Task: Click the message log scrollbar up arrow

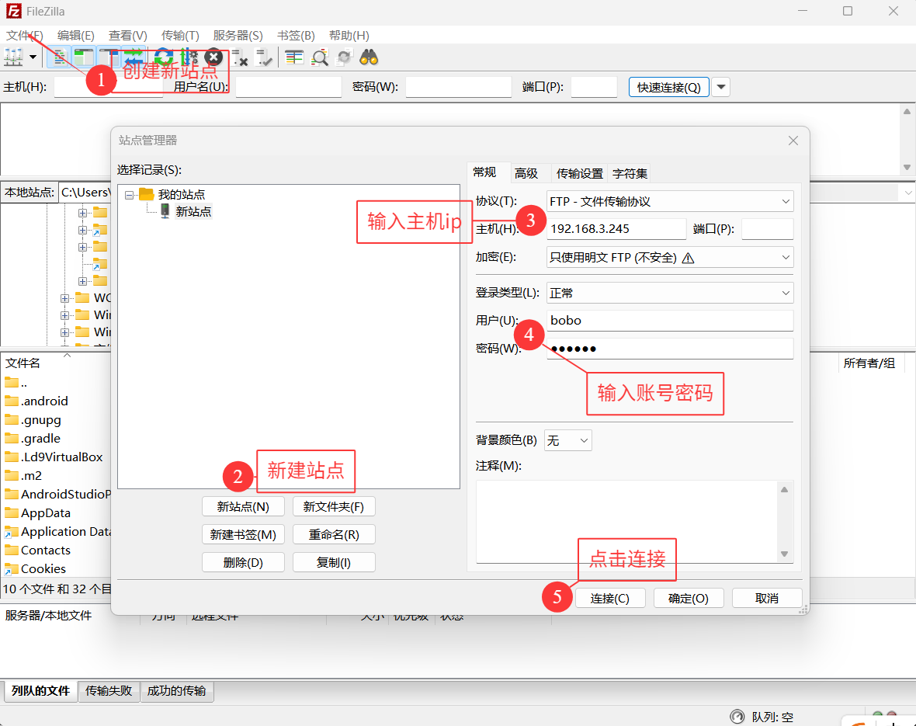Action: click(907, 111)
